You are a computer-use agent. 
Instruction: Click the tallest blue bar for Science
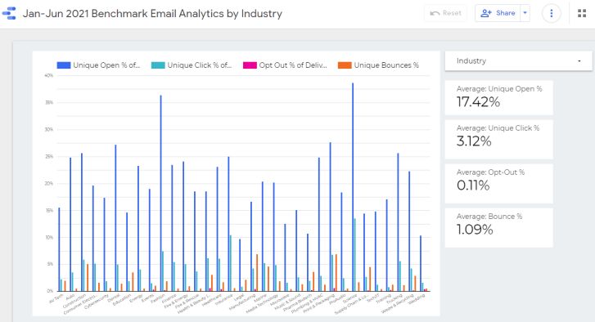click(x=353, y=187)
